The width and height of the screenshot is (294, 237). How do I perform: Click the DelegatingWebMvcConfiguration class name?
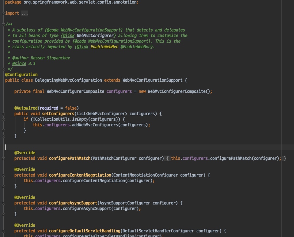click(68, 80)
